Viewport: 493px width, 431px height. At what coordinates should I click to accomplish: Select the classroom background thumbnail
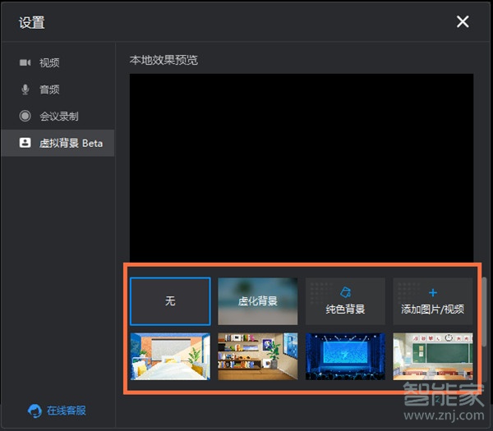pos(433,356)
